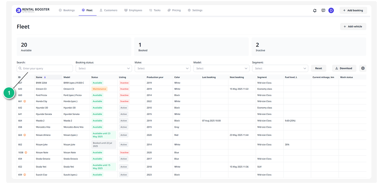378x184 pixels.
Task: Click warning icon beside ID 663
Action: [x=25, y=135]
